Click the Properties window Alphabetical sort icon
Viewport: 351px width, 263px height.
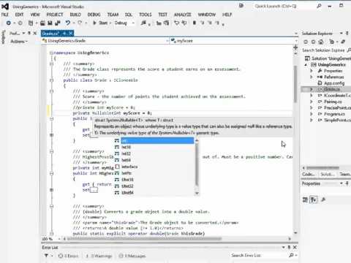pyautogui.click(x=314, y=200)
